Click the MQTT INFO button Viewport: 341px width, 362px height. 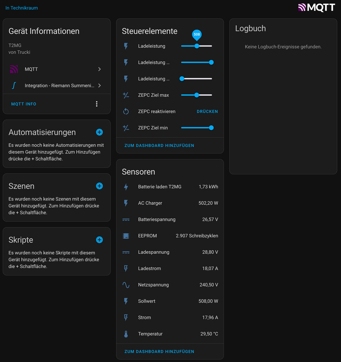point(24,104)
